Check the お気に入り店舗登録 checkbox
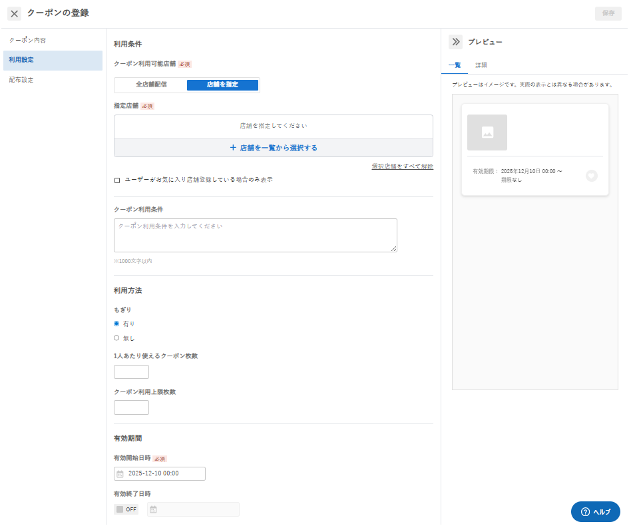629x526 pixels. point(117,180)
